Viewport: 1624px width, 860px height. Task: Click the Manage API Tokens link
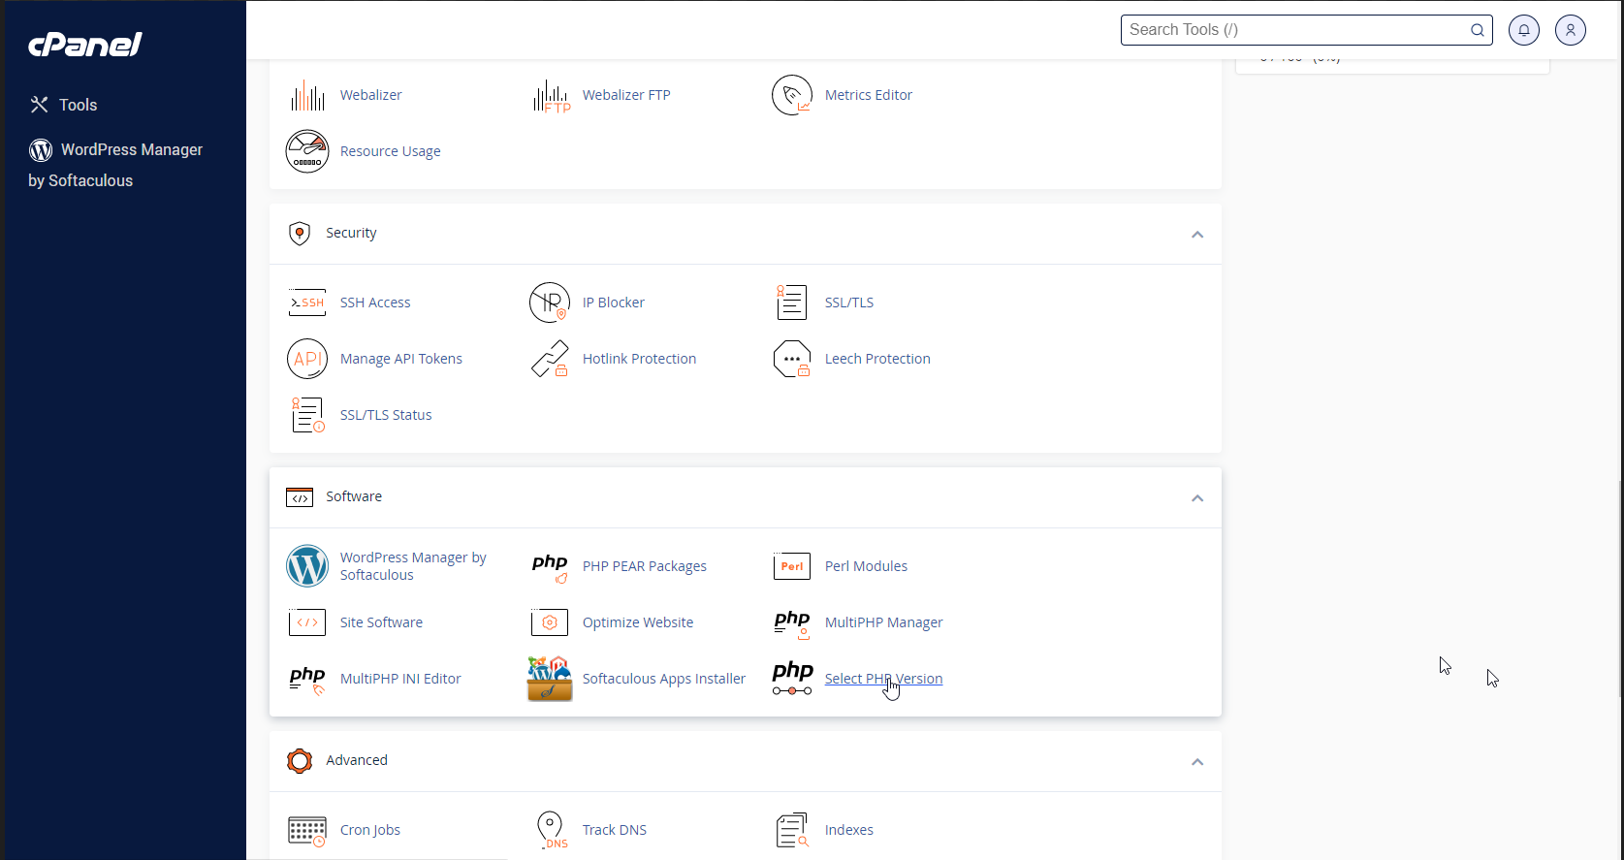pyautogui.click(x=401, y=359)
